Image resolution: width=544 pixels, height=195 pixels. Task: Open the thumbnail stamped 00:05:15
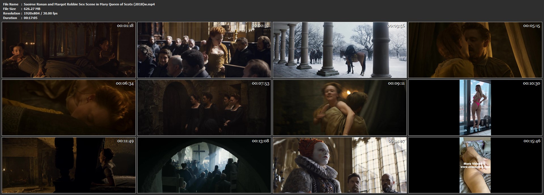click(x=475, y=50)
